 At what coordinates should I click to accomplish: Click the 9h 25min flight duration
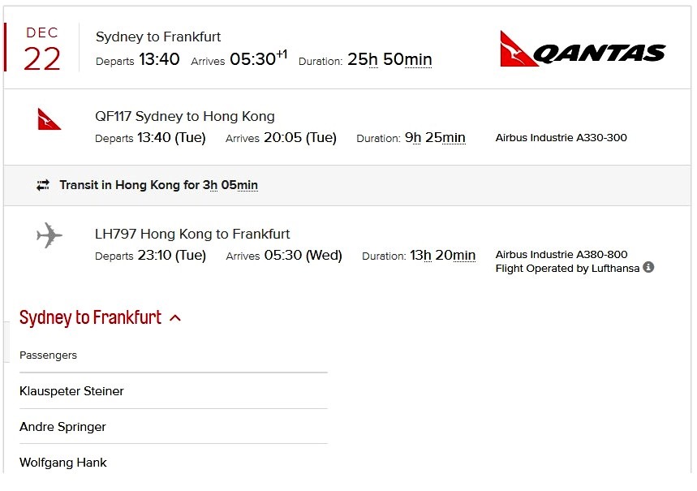[x=435, y=138]
